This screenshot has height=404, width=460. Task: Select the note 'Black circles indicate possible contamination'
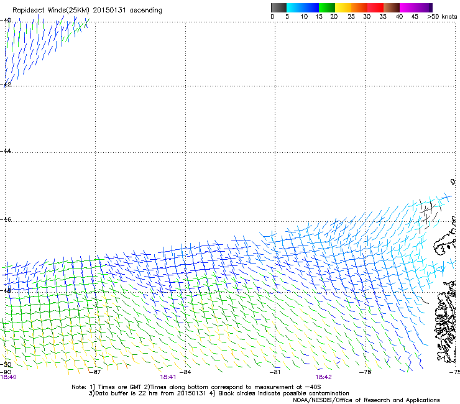pos(283,393)
